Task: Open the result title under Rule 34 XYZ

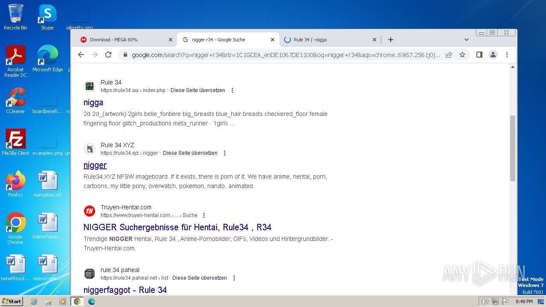Action: click(95, 165)
